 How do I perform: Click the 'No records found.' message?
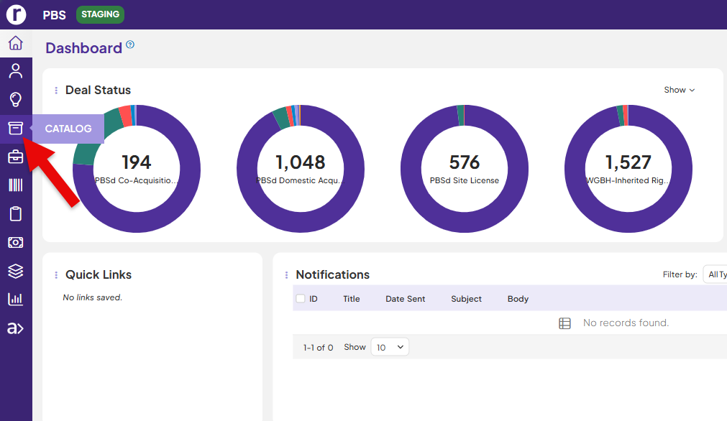tap(626, 323)
